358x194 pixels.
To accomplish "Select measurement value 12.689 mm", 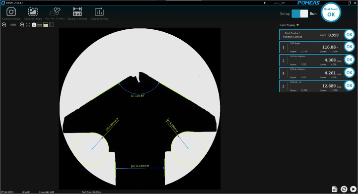I will [329, 86].
